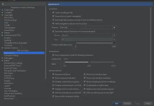Image resolution: width=154 pixels, height=106 pixels.
Task: Open Gradle settings
Action: pos(7,25)
